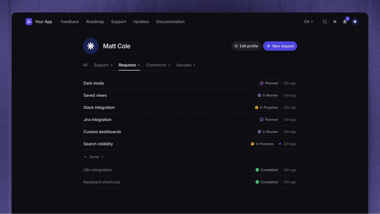
Task: Switch to the All tab
Action: tap(85, 65)
